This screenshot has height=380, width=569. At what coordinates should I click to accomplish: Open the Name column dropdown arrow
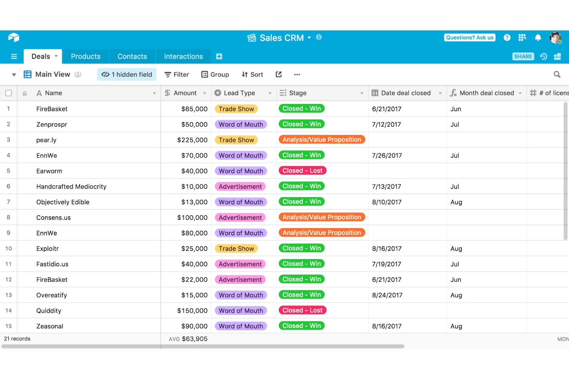[154, 93]
